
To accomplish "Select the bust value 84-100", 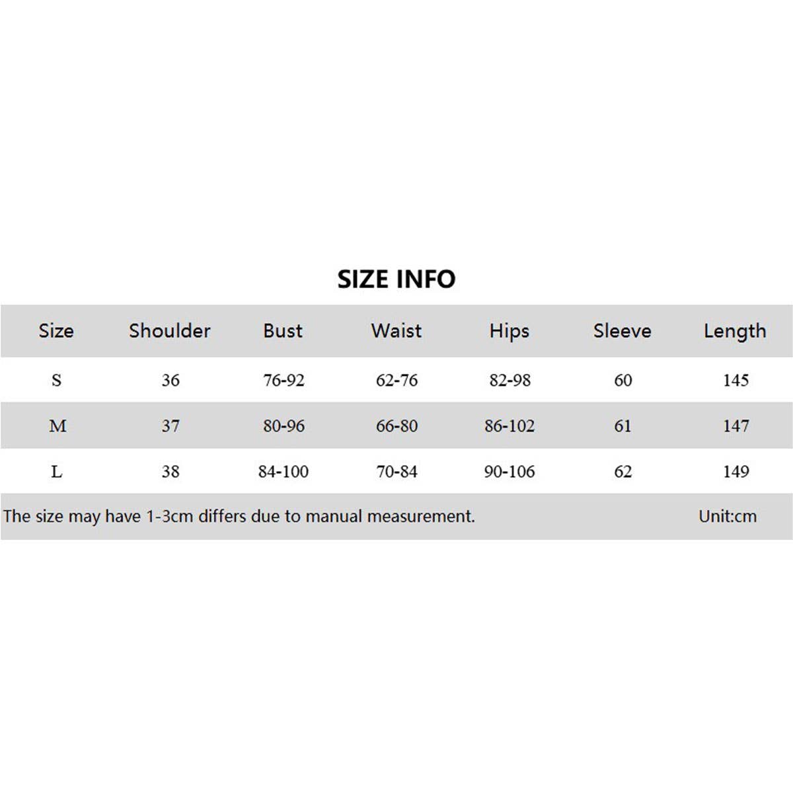I will click(283, 471).
